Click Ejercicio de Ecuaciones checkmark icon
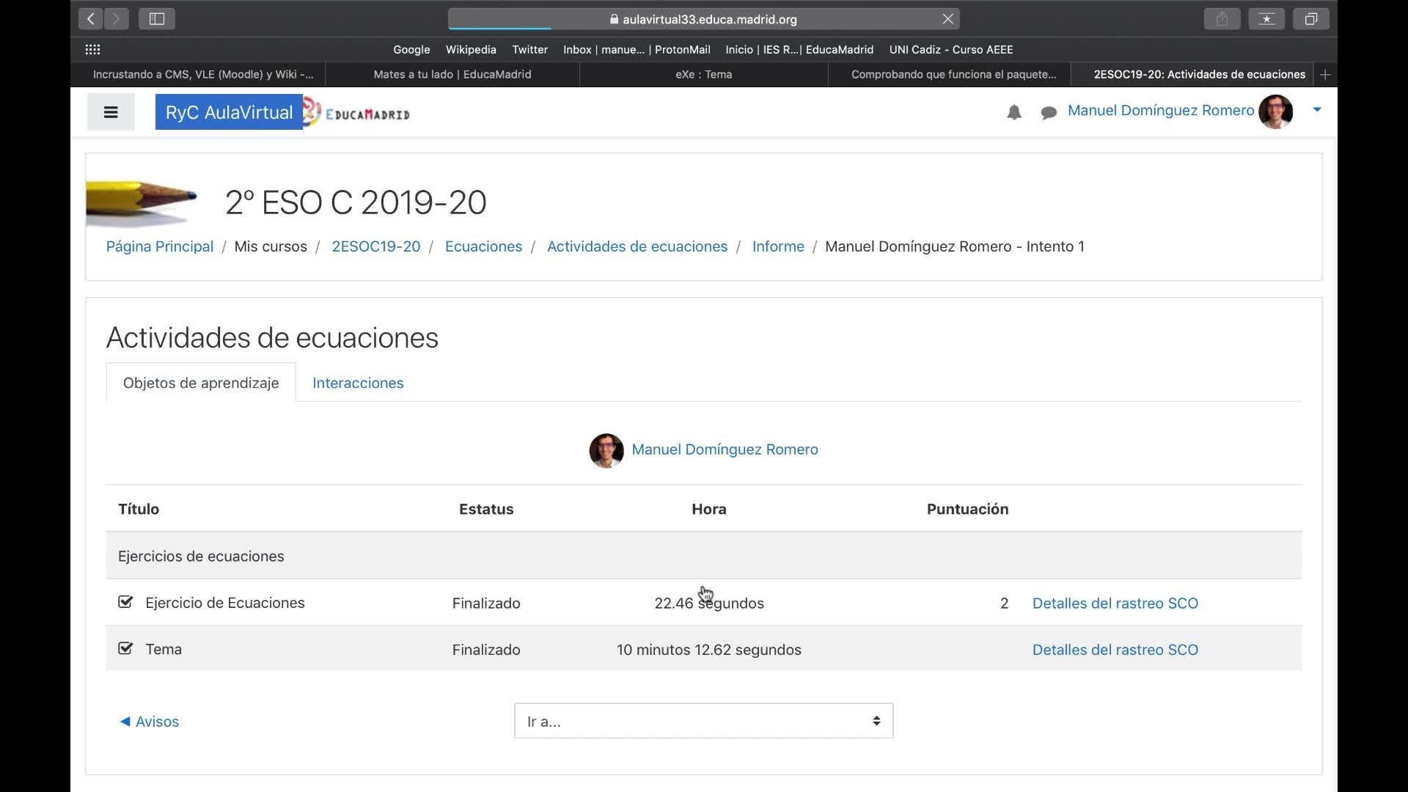Screen dimensions: 1408x792 (125, 602)
